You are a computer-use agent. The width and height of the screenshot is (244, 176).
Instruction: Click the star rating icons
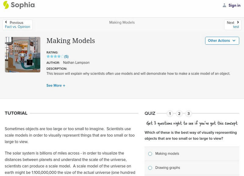pyautogui.click(x=55, y=57)
